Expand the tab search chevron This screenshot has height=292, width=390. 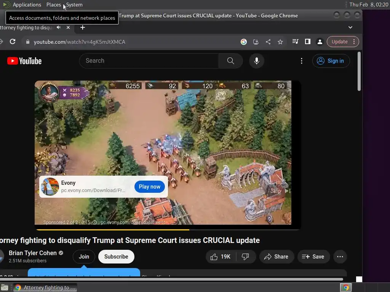(x=350, y=27)
